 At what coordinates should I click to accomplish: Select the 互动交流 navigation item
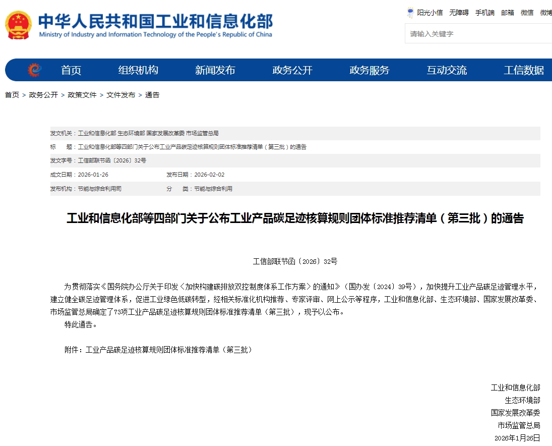(x=447, y=70)
